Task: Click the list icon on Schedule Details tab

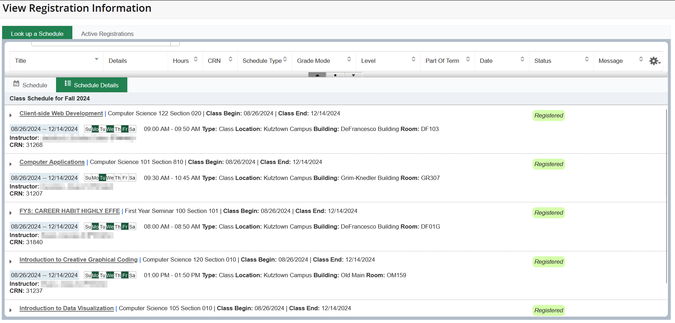Action: 68,83
